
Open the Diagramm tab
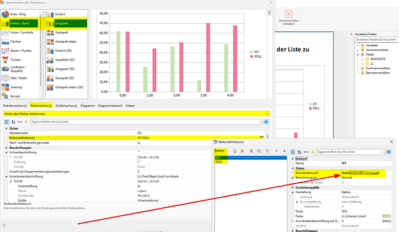point(88,106)
